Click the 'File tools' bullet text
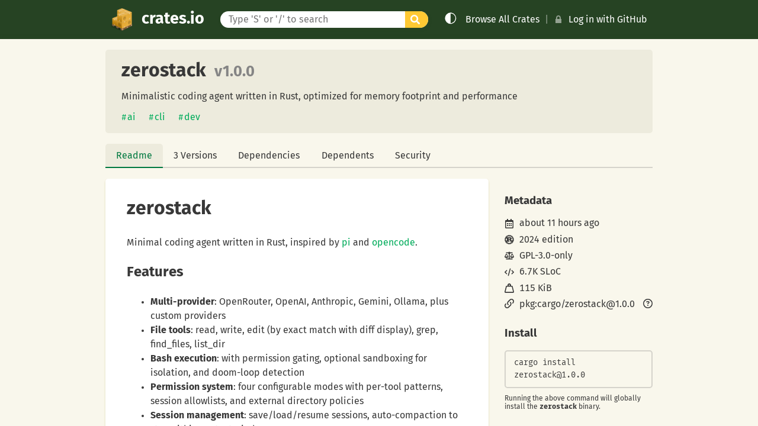The width and height of the screenshot is (758, 426). coord(171,330)
